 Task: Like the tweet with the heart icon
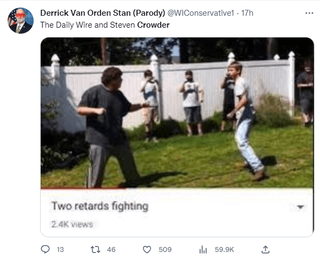pos(147,249)
